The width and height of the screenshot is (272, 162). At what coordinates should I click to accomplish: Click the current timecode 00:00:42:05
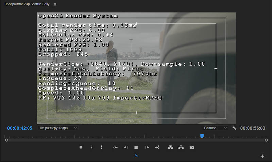[x=20, y=128]
